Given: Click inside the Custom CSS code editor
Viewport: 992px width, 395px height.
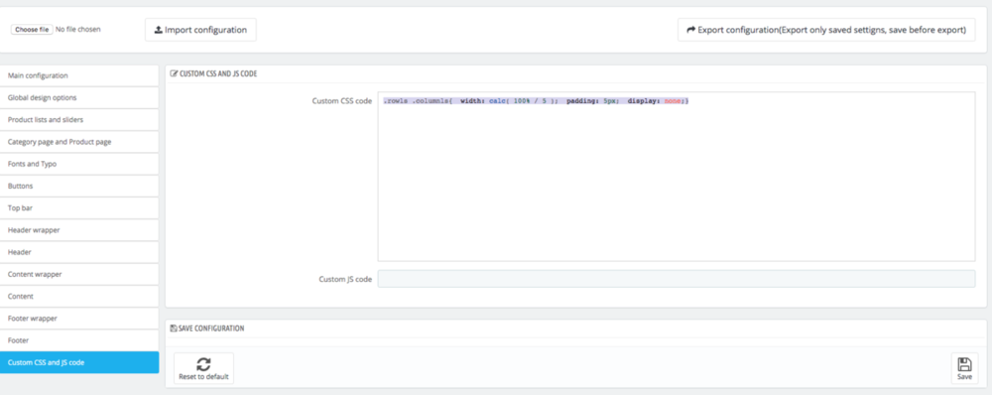Looking at the screenshot, I should coord(677,177).
